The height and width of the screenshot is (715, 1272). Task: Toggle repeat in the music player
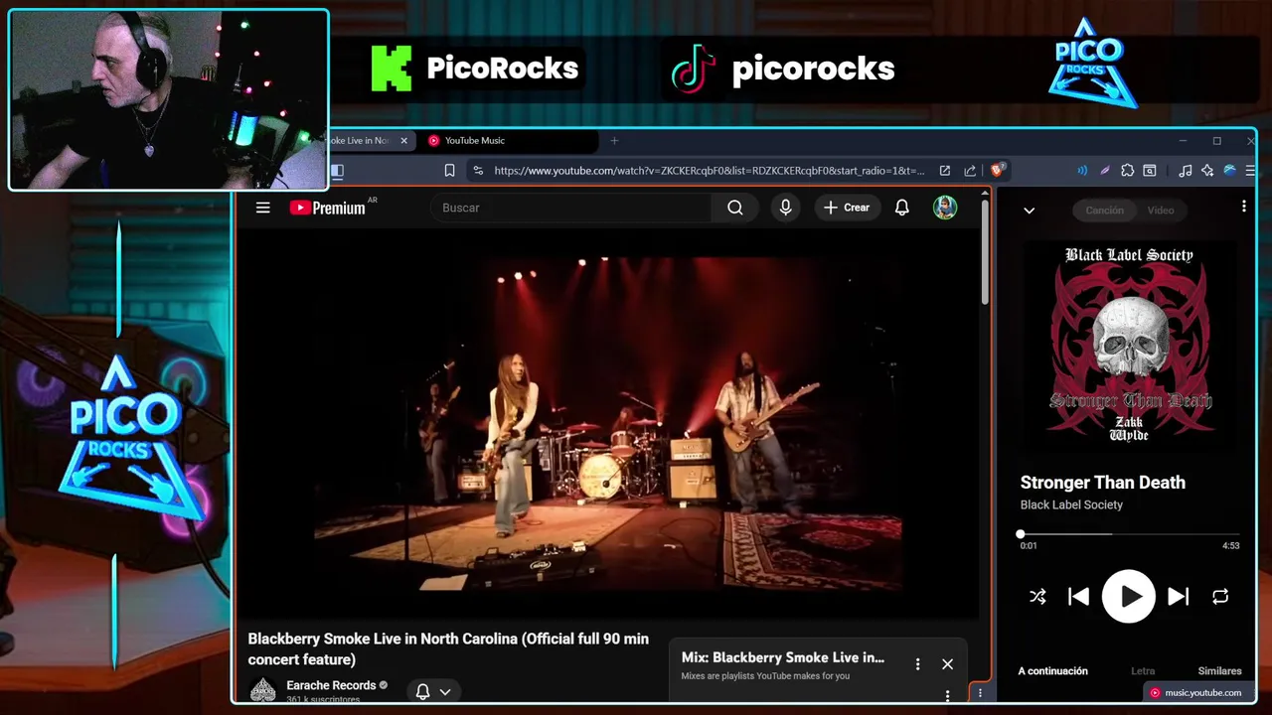1220,597
